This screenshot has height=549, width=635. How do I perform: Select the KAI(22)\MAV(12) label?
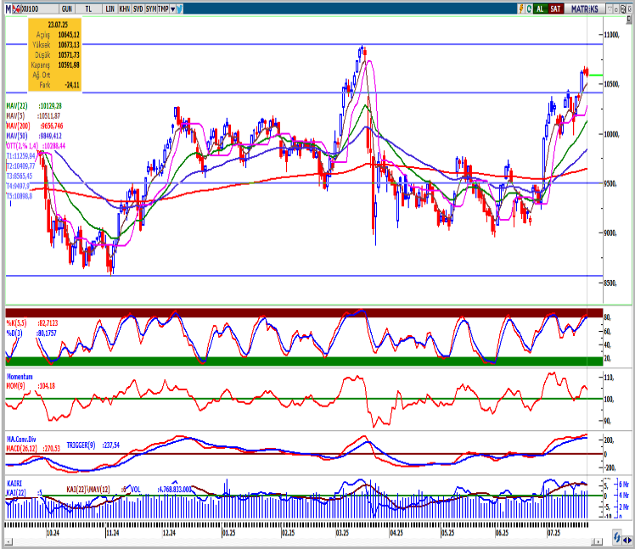[88, 490]
